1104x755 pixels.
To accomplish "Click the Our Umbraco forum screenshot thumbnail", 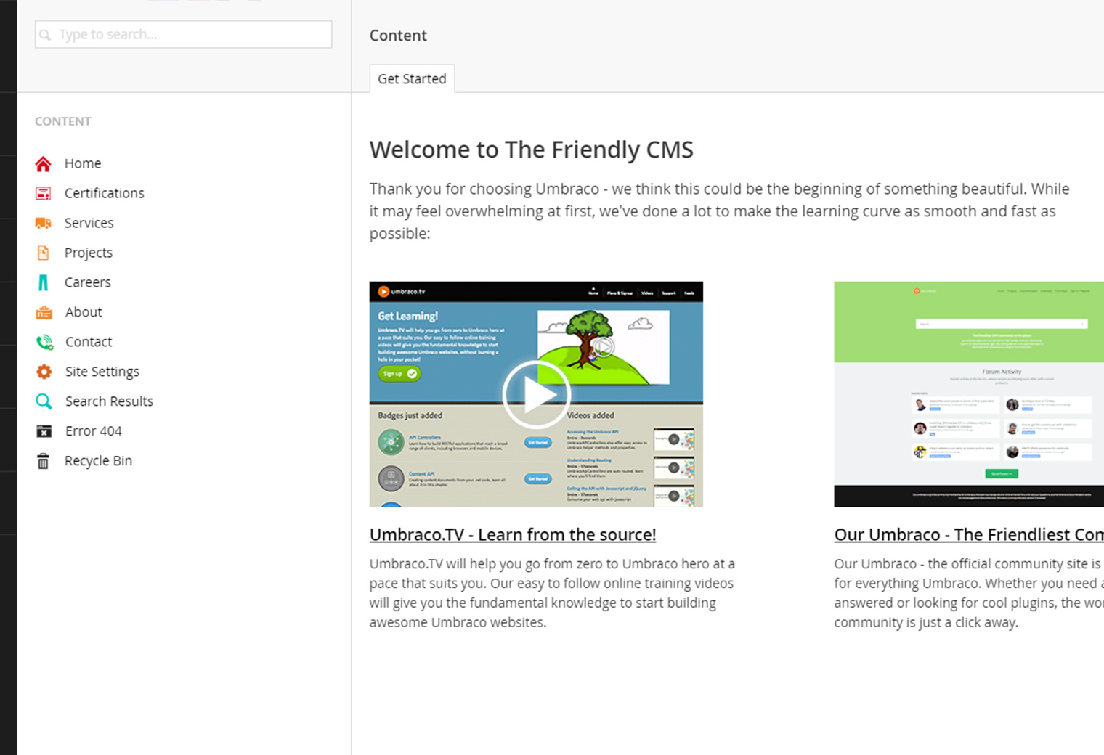I will click(x=969, y=394).
